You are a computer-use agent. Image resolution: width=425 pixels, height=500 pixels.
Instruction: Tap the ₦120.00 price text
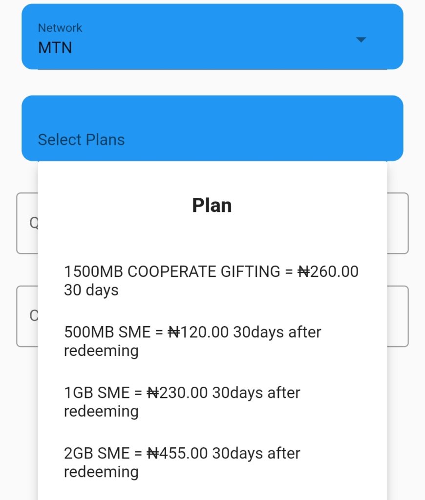pos(198,332)
